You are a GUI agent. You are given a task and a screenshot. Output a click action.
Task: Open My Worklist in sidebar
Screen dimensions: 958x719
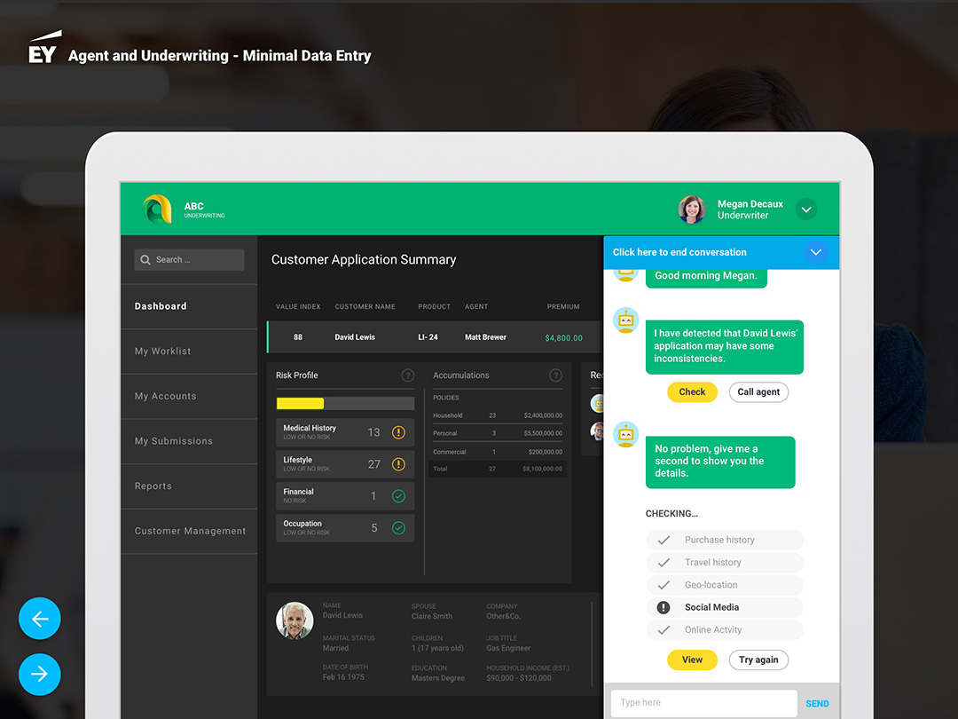[x=163, y=352]
